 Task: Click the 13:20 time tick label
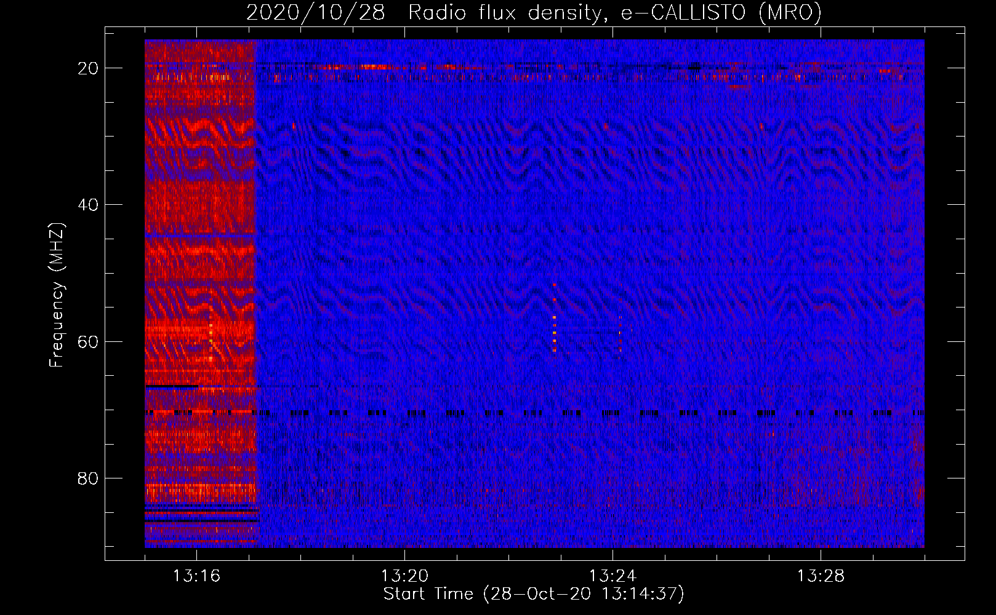pyautogui.click(x=404, y=576)
